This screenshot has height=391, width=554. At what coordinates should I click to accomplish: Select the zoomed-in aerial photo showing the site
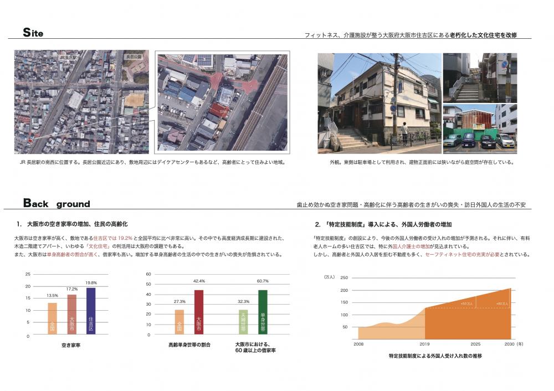222,102
